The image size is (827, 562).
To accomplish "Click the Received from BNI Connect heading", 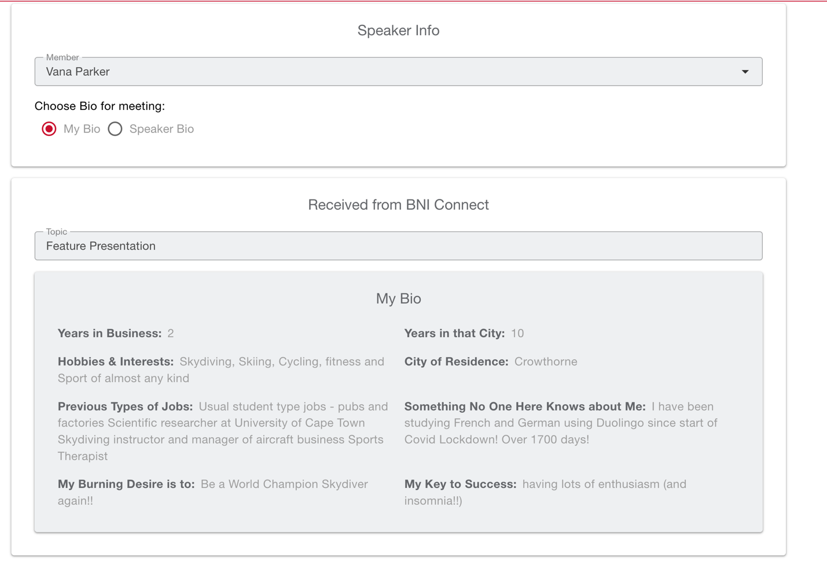I will click(x=398, y=205).
